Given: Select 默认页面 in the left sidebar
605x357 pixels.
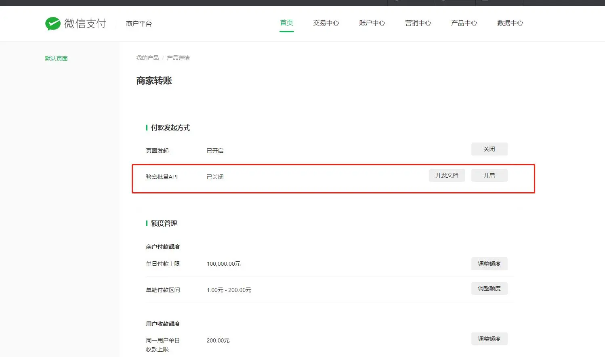Looking at the screenshot, I should pyautogui.click(x=57, y=59).
